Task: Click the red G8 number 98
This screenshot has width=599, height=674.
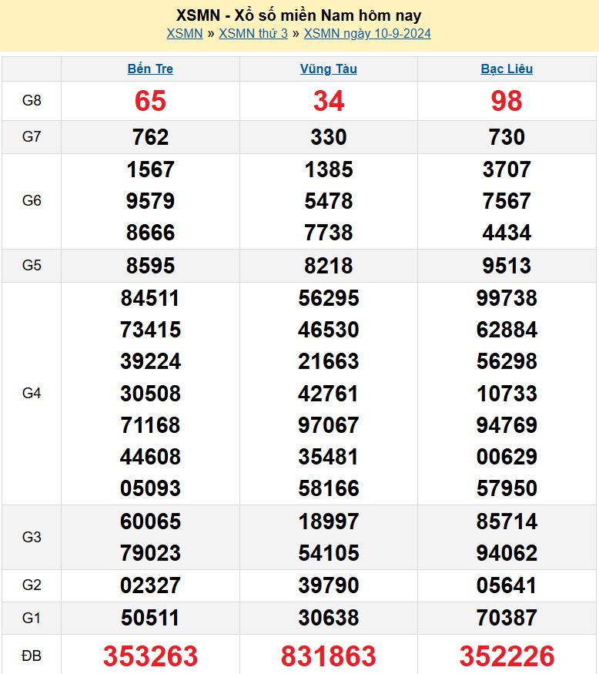Action: pos(507,101)
